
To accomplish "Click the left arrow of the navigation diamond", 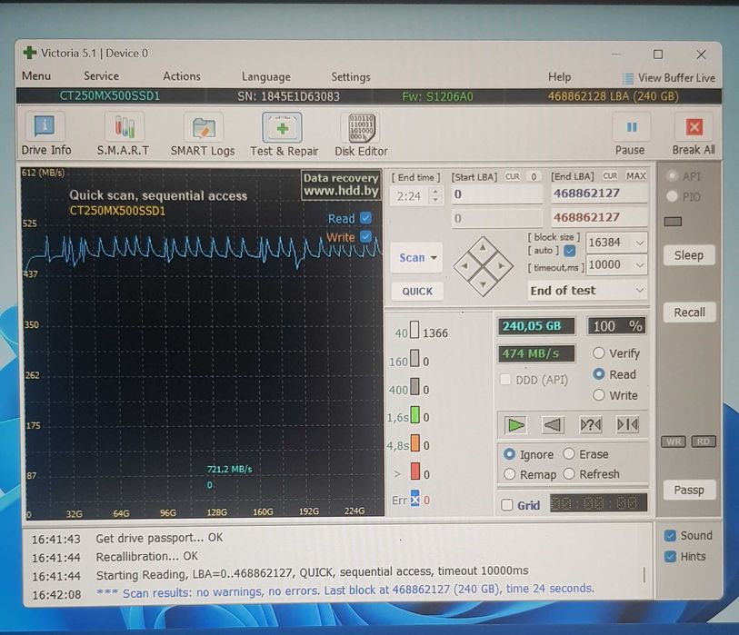I will click(x=464, y=266).
